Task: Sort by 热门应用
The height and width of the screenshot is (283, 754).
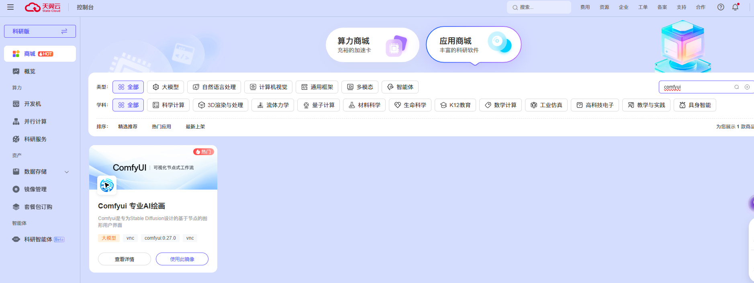Action: tap(161, 127)
